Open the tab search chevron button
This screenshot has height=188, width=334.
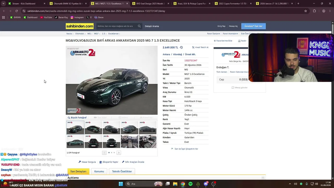coord(3,4)
